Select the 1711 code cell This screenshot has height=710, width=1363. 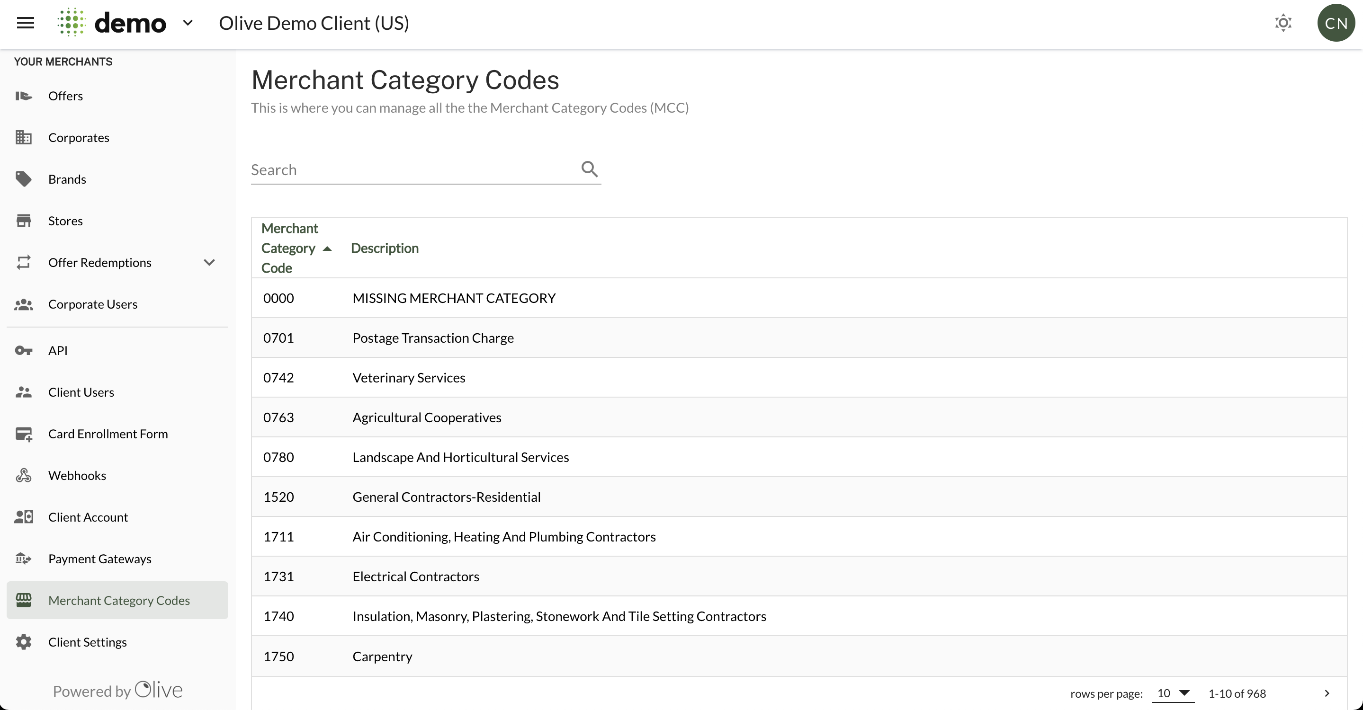[278, 537]
